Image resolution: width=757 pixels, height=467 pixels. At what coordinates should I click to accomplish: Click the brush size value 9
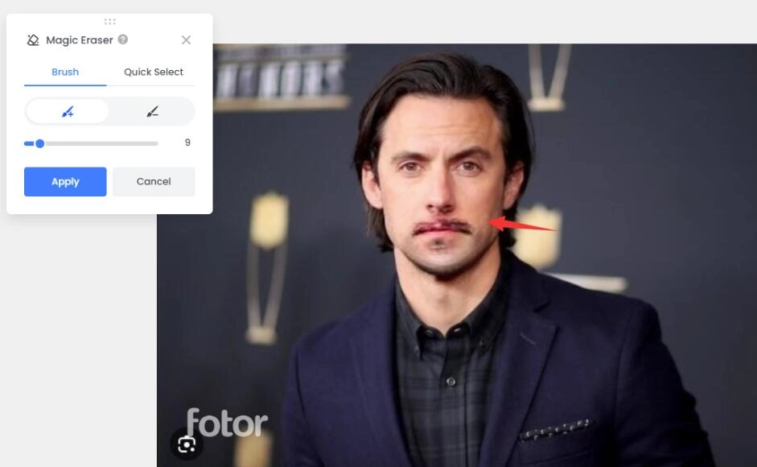pos(187,143)
